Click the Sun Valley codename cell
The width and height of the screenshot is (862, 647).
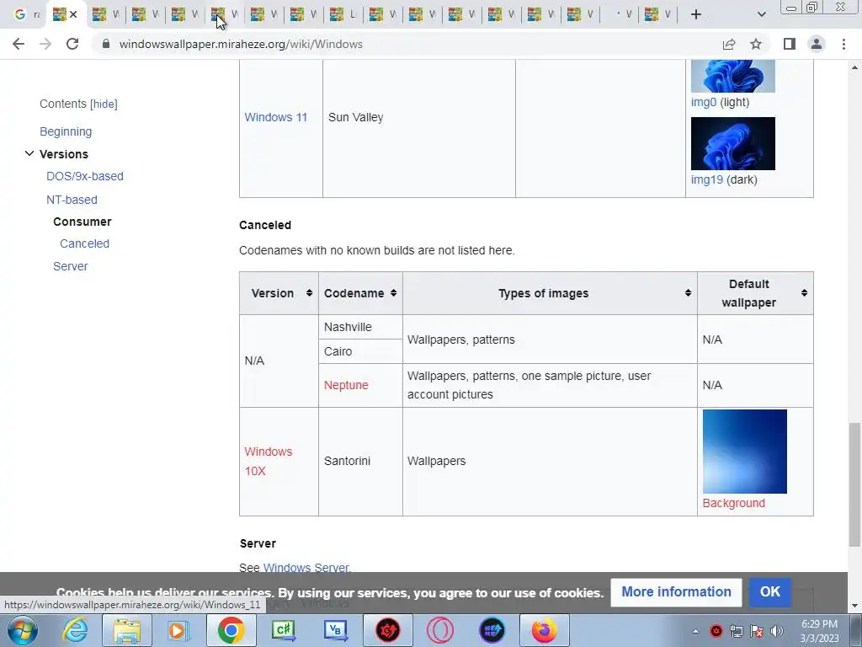[419, 117]
